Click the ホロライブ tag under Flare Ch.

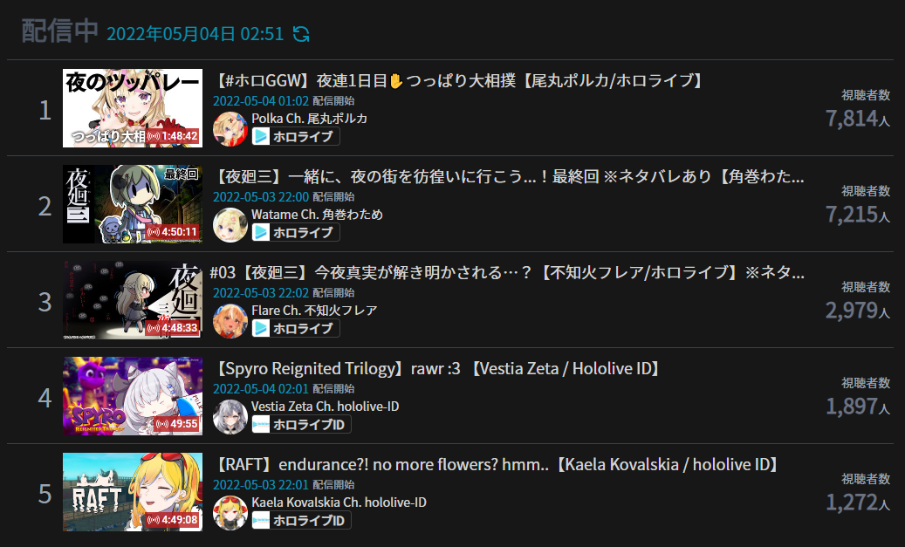click(296, 328)
